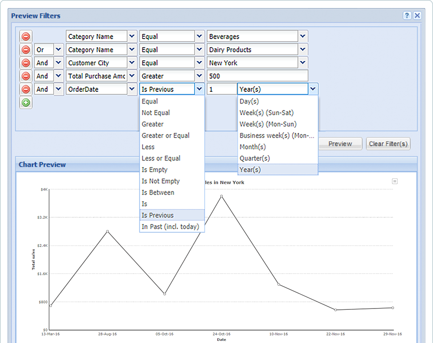This screenshot has height=343, width=433.
Task: Expand the Total Purchase Amount field dropdown
Action: [x=132, y=76]
